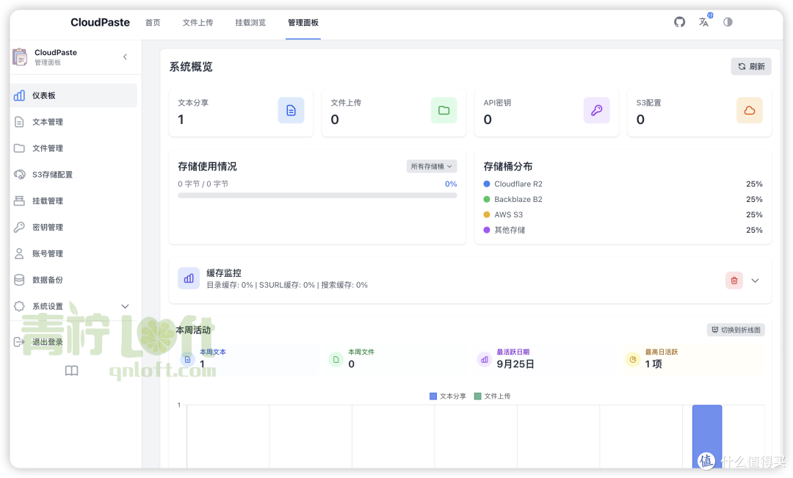Switch weekly activity to line chart view
The image size is (793, 478).
click(735, 330)
